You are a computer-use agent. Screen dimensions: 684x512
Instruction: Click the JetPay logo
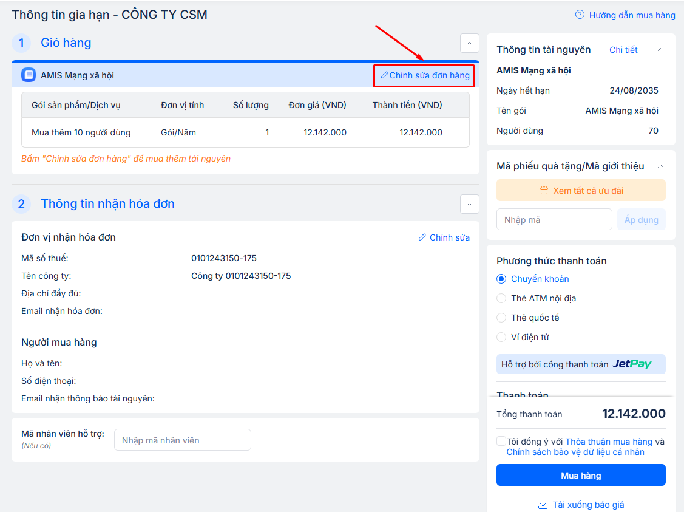pos(632,364)
